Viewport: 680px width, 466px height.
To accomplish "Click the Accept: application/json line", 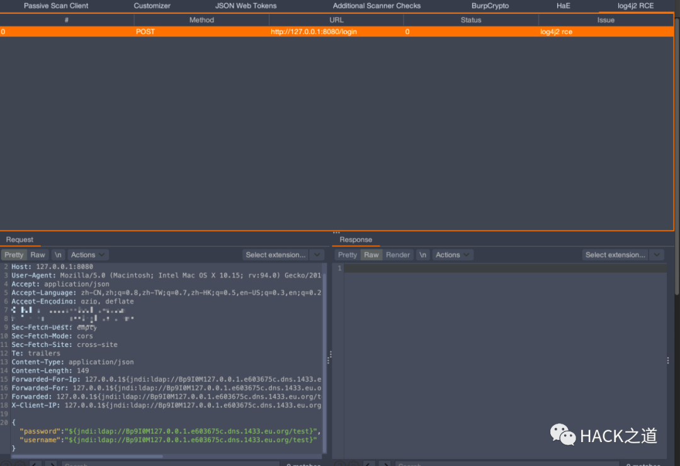I will (x=60, y=284).
